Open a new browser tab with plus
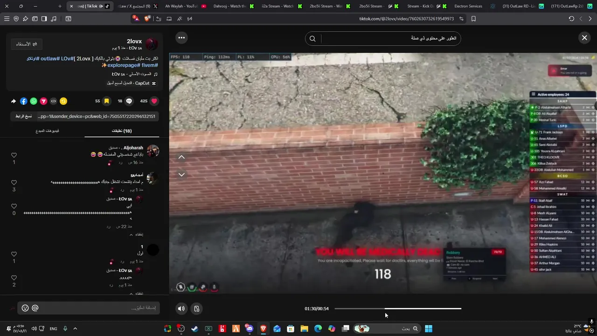Viewport: 597px width, 336px height. (60, 7)
